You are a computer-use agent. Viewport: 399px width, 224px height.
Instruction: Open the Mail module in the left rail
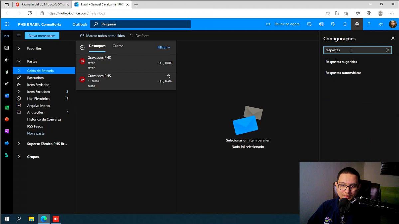click(7, 36)
